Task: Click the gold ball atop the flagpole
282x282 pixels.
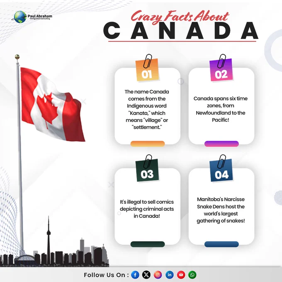Action: pyautogui.click(x=17, y=57)
